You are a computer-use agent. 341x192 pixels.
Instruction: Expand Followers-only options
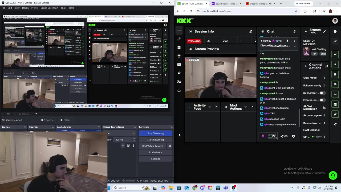click(x=324, y=86)
